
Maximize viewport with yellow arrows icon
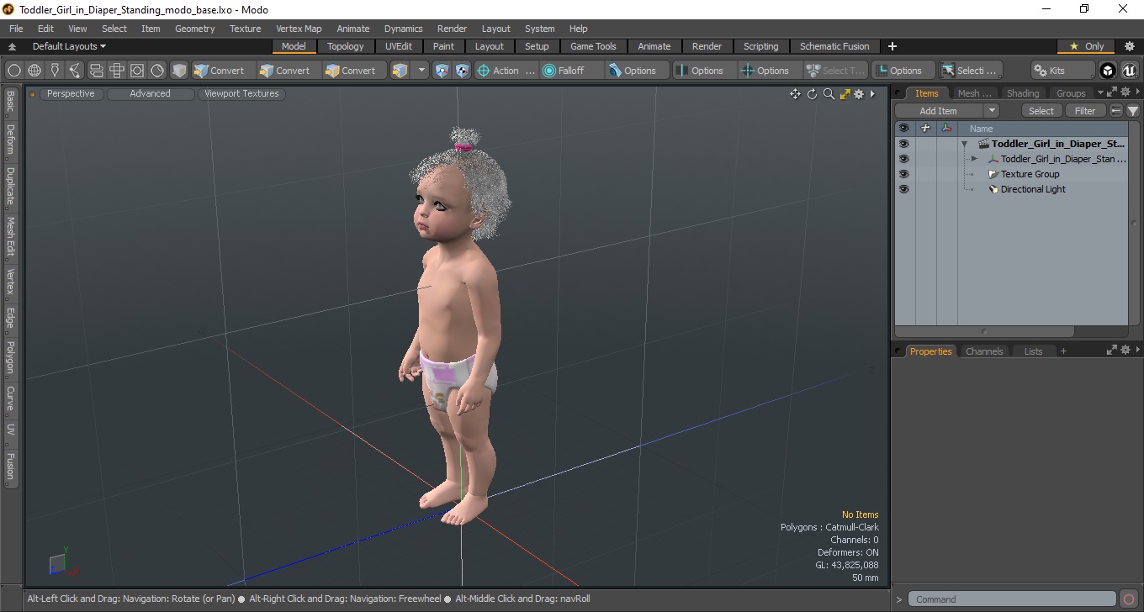pyautogui.click(x=845, y=94)
